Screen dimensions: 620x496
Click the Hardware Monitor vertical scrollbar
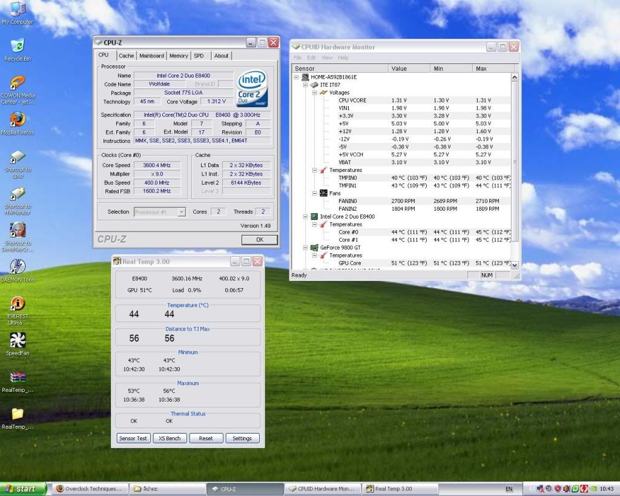click(x=515, y=162)
